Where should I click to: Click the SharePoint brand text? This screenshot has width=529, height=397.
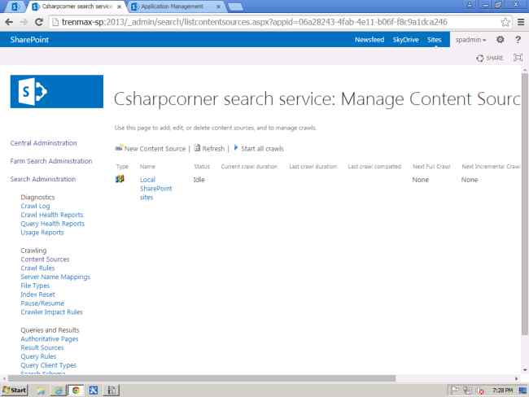click(x=29, y=40)
